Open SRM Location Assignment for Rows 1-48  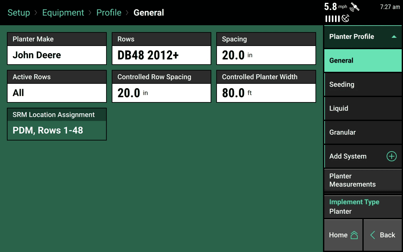pyautogui.click(x=57, y=124)
